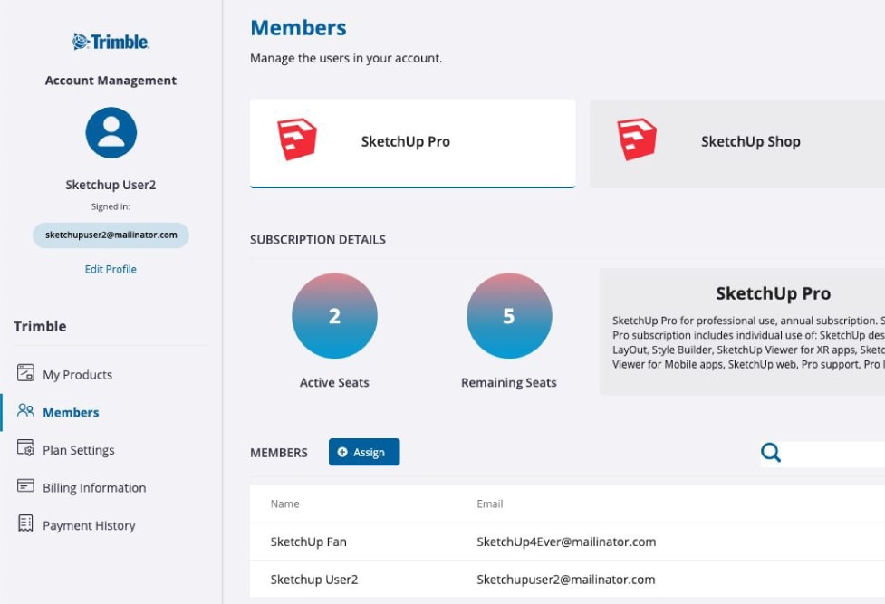Open My Products via its icon

tap(25, 373)
